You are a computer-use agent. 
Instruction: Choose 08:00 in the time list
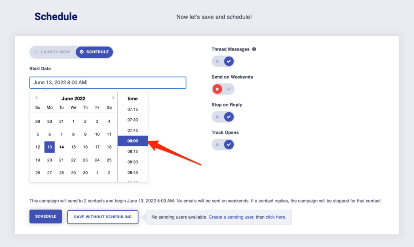point(133,141)
